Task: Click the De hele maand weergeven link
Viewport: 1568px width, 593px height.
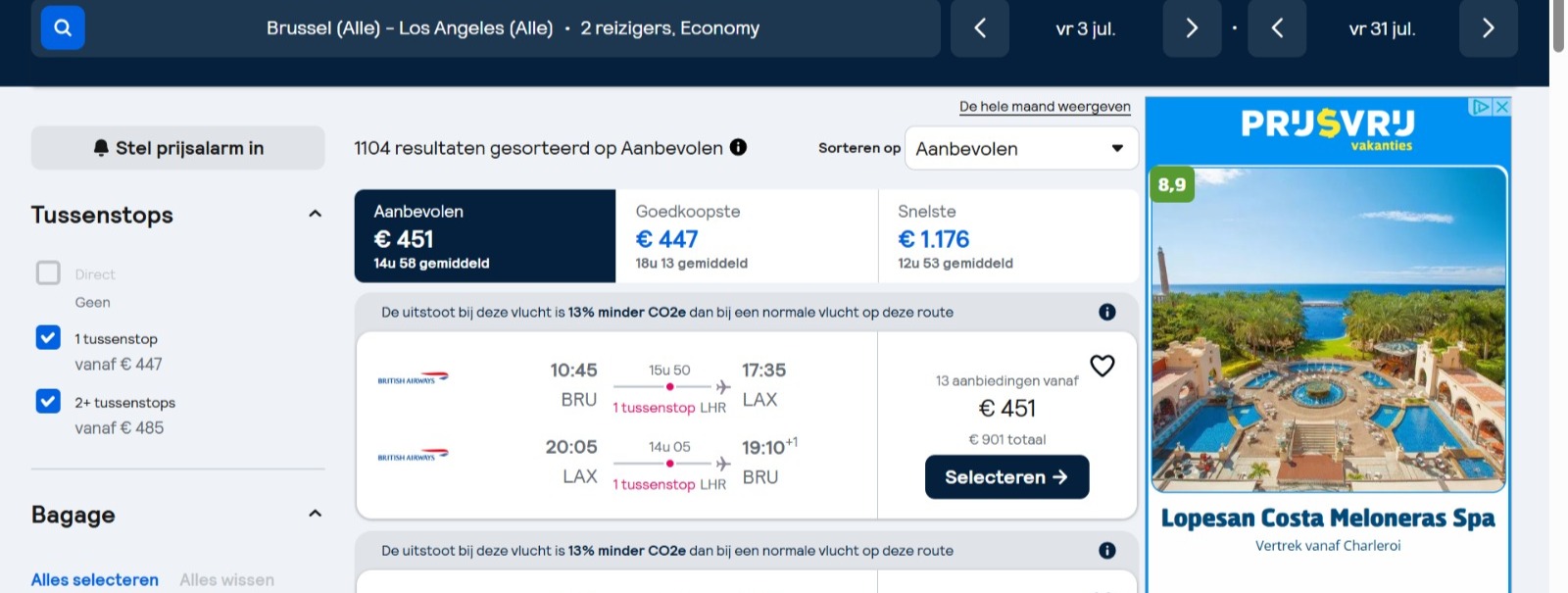Action: (1045, 107)
